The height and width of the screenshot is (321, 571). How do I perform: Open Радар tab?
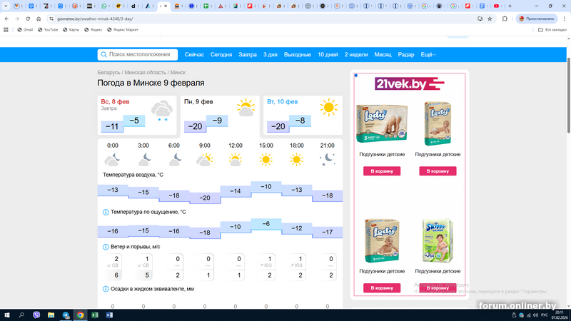(406, 55)
